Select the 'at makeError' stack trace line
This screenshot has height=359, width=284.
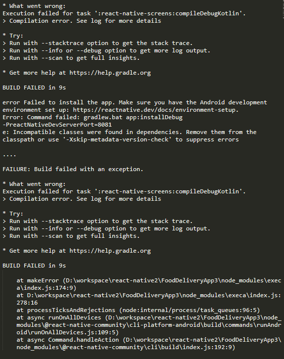coord(149,284)
